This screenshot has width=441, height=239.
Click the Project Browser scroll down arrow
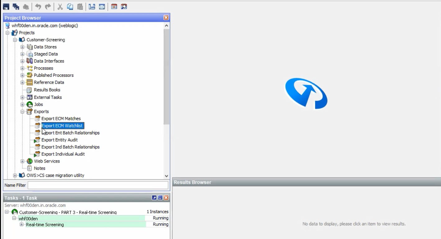click(166, 176)
